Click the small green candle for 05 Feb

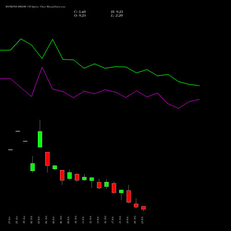tap(55, 167)
